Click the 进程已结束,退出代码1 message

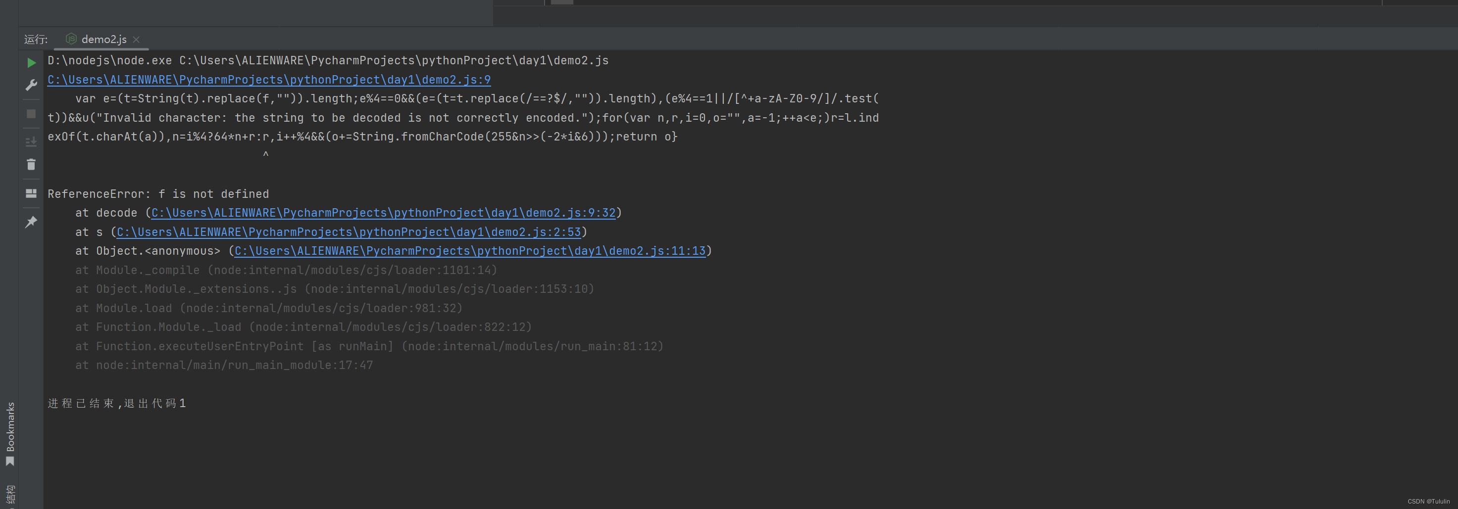[x=117, y=403]
